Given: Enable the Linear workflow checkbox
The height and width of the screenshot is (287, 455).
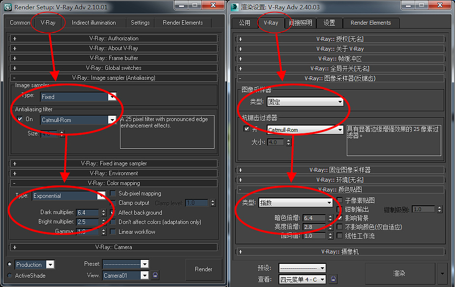Looking at the screenshot, I should tap(113, 231).
